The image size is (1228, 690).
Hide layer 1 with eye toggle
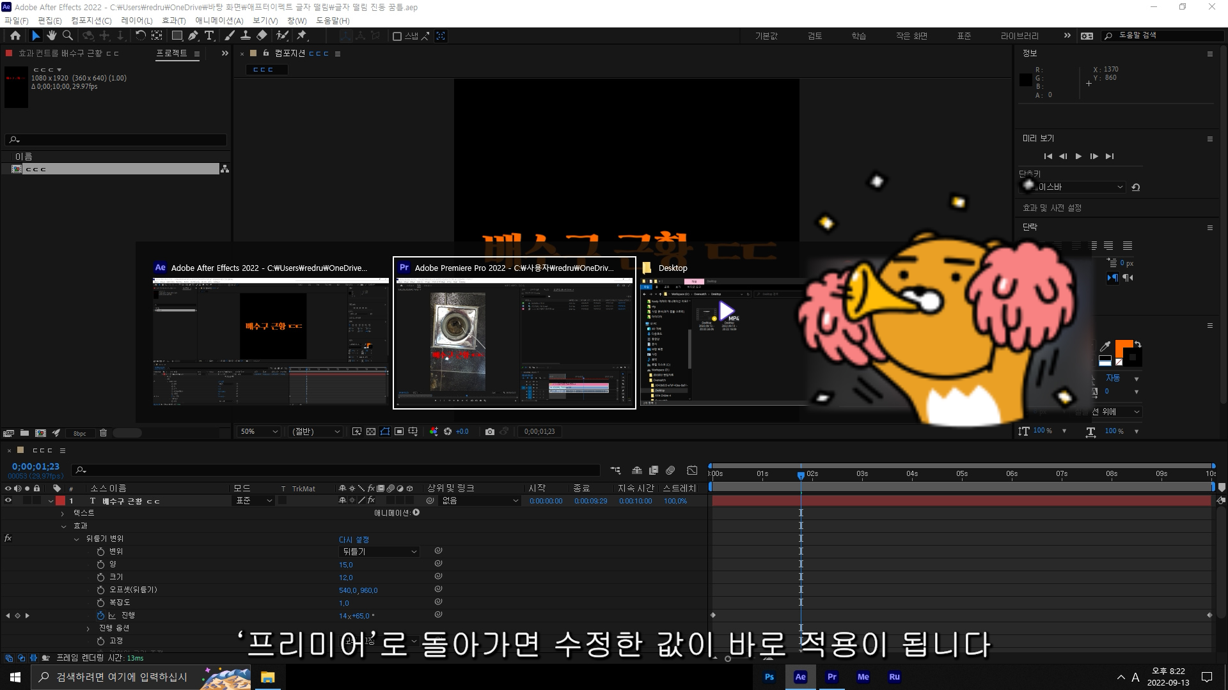[x=8, y=501]
